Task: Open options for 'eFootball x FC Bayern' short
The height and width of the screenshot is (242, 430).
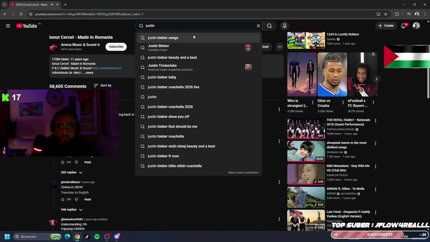Action: click(373, 103)
